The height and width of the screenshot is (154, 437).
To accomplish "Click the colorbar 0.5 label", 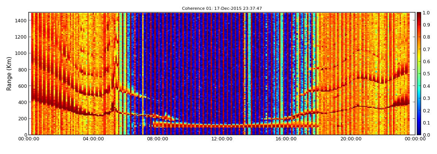I will [426, 74].
